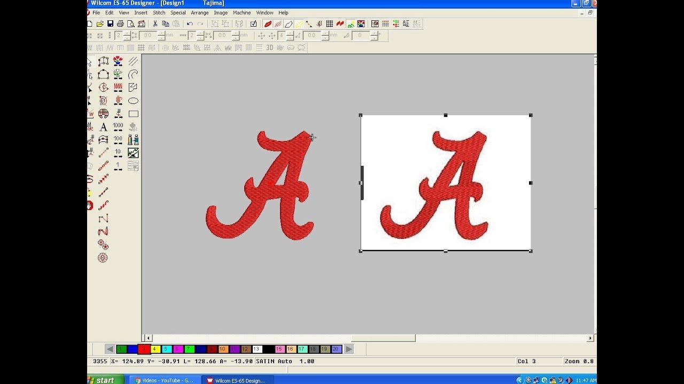
Task: Select color 1 green swatch
Action: click(121, 349)
